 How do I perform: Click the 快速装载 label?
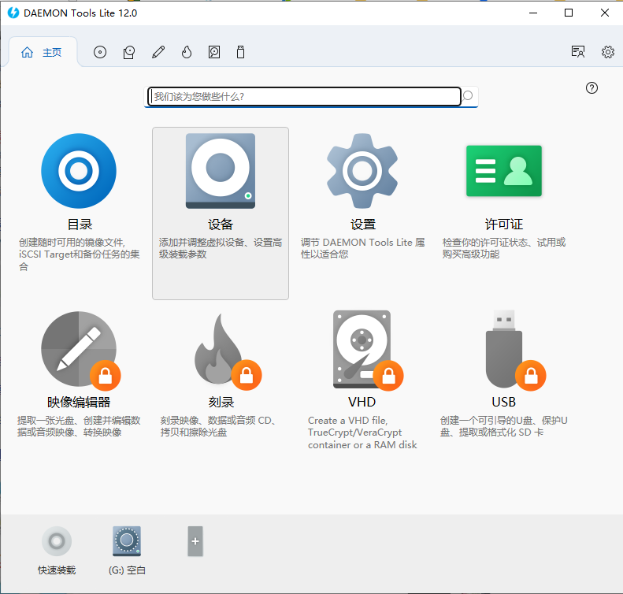click(57, 570)
